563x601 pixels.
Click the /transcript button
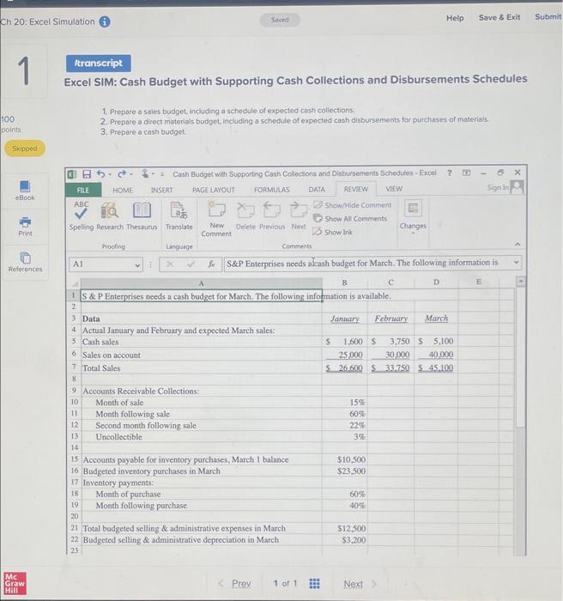click(x=99, y=64)
